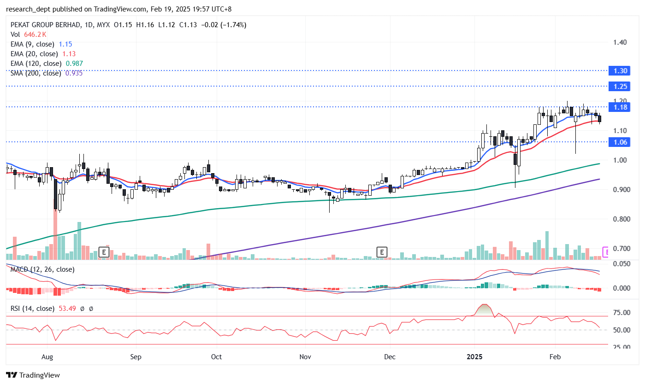This screenshot has height=385, width=645.
Task: Select the MACD (12, 26, close) legend
Action: coord(42,269)
